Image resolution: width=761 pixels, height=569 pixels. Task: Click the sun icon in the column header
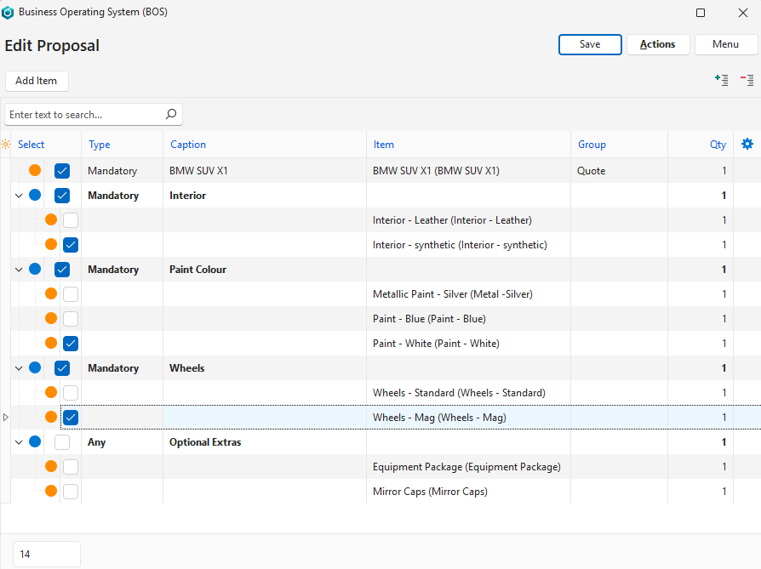7,145
